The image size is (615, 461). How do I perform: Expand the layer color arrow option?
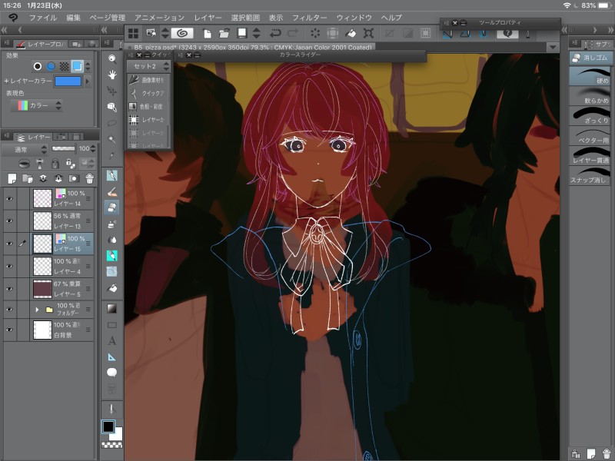click(88, 81)
